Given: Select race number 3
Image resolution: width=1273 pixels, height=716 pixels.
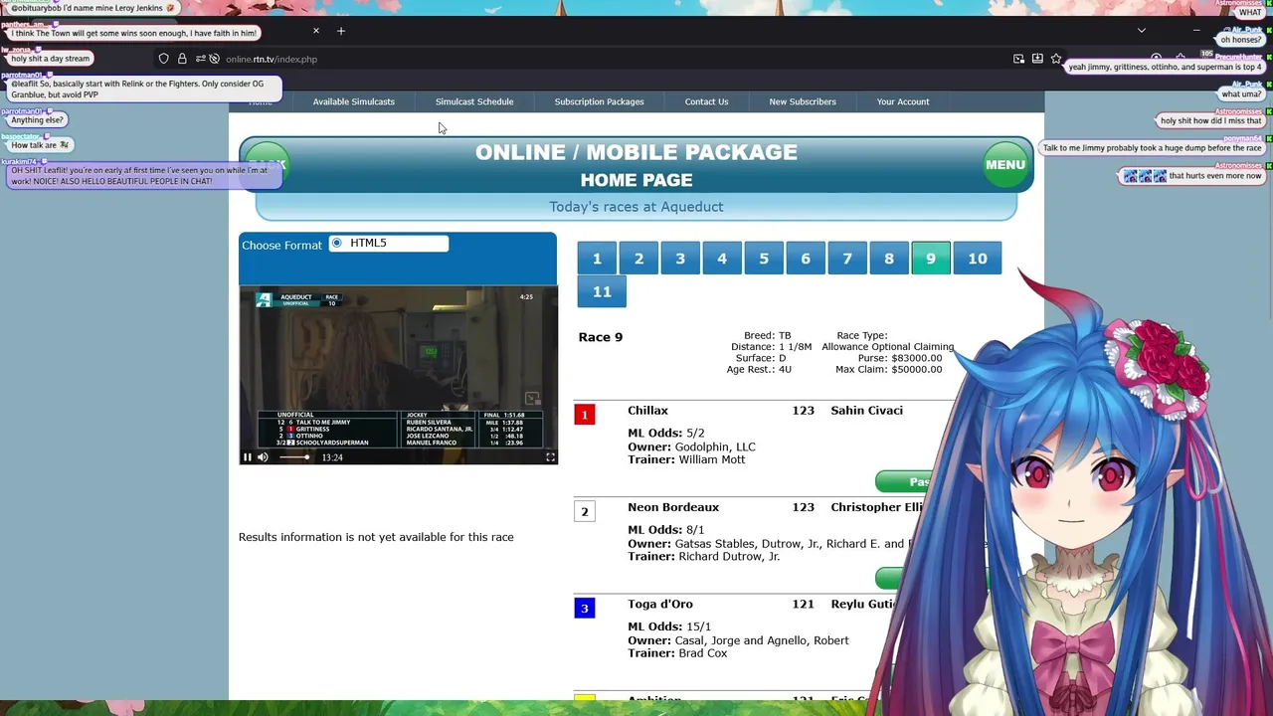Looking at the screenshot, I should 680,259.
